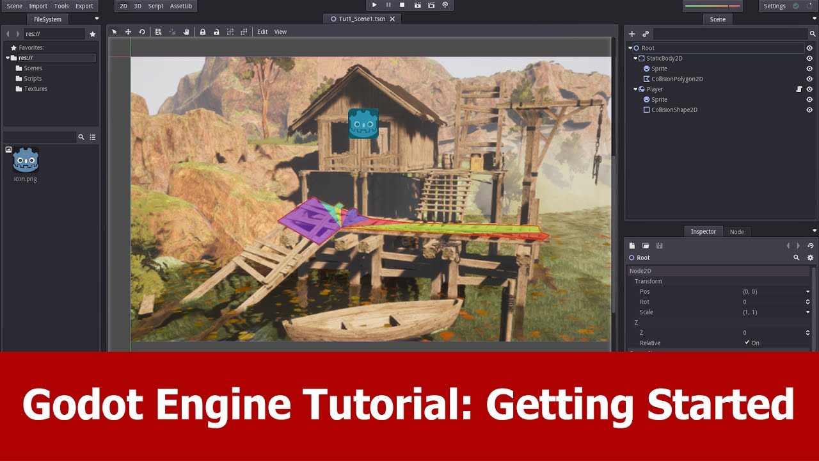Unlock the selected object with the open padlock
This screenshot has height=461, width=819.
pos(216,32)
